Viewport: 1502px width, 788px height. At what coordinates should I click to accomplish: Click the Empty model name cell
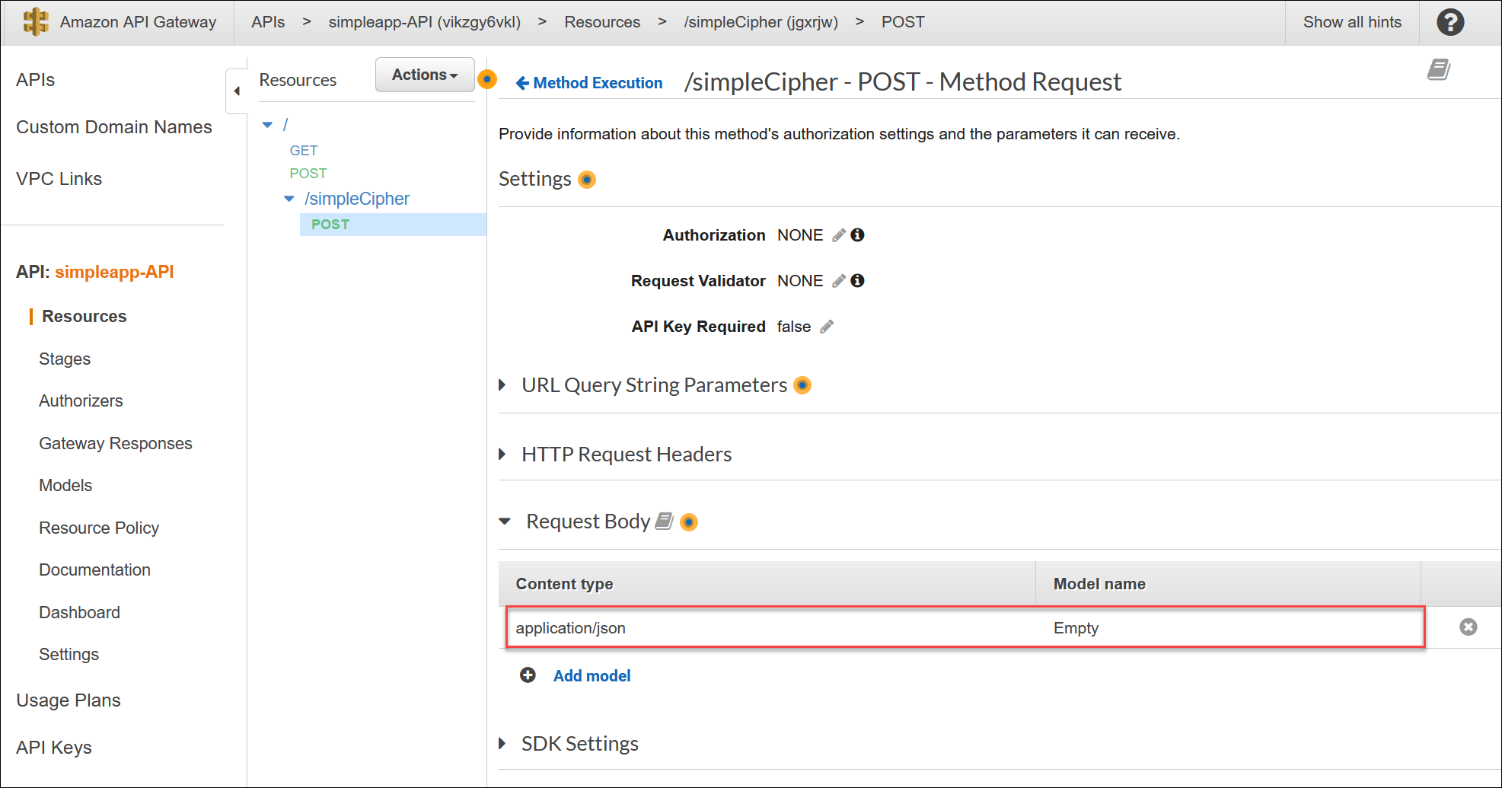click(x=1076, y=628)
